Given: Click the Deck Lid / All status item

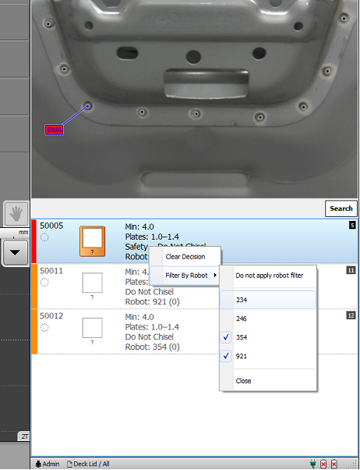Looking at the screenshot, I should pyautogui.click(x=88, y=464).
